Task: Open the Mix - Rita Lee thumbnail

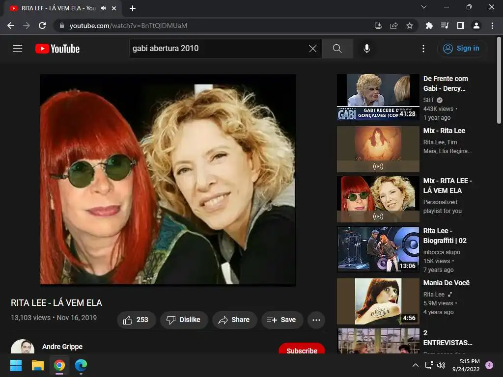Action: 378,149
